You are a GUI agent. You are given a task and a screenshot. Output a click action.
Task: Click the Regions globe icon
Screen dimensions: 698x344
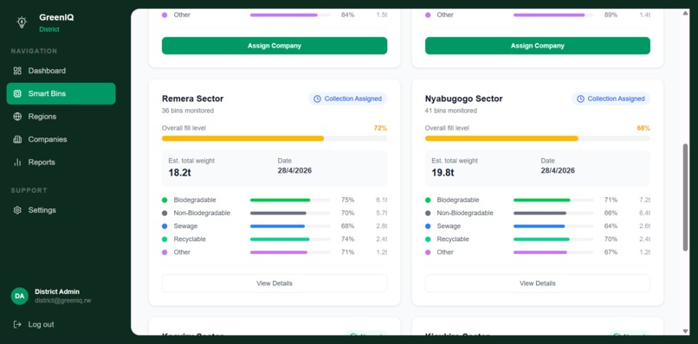tap(17, 117)
